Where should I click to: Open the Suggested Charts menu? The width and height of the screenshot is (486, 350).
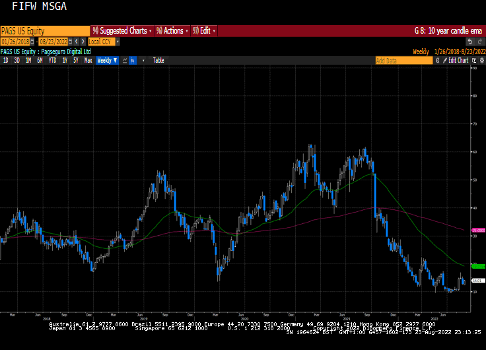(x=122, y=30)
